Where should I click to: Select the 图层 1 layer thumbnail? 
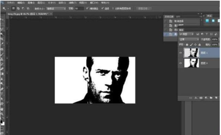pos(191,53)
